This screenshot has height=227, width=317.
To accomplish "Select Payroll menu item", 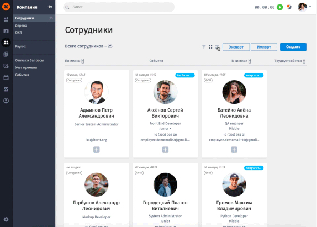I will pyautogui.click(x=20, y=46).
